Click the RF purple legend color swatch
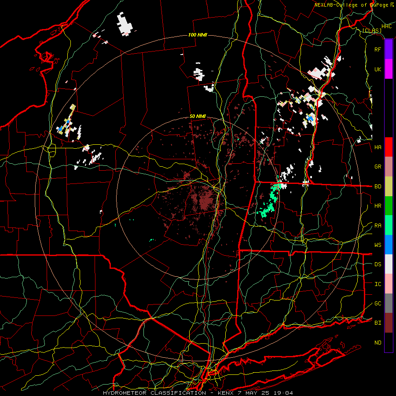Viewport: 396px width, 396px height. pos(389,49)
